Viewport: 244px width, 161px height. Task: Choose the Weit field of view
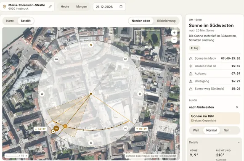click(196, 130)
